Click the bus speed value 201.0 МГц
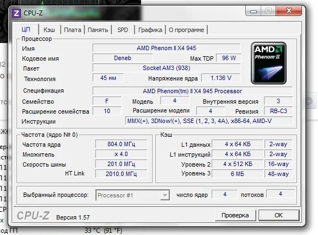The height and width of the screenshot is (235, 318). [121, 164]
